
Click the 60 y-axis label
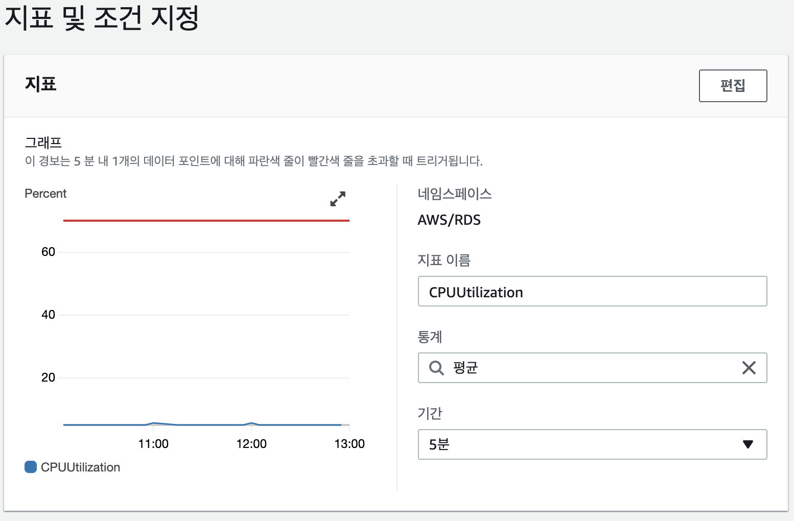pyautogui.click(x=48, y=252)
